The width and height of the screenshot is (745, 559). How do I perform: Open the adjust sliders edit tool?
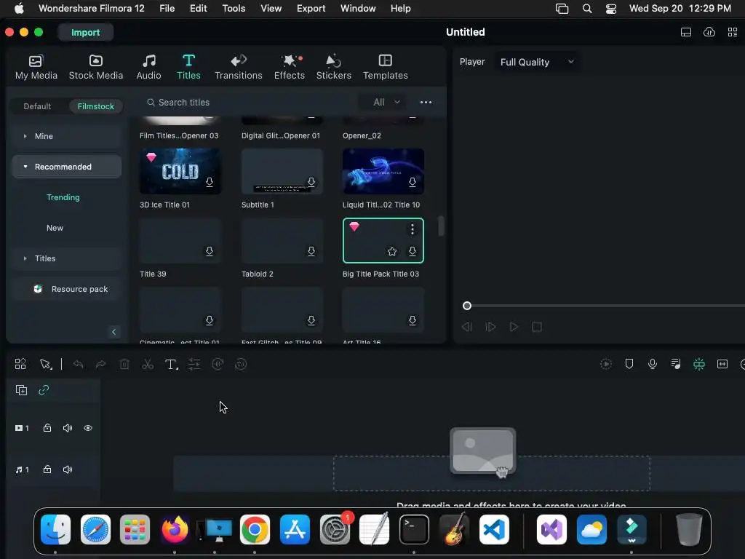(194, 364)
